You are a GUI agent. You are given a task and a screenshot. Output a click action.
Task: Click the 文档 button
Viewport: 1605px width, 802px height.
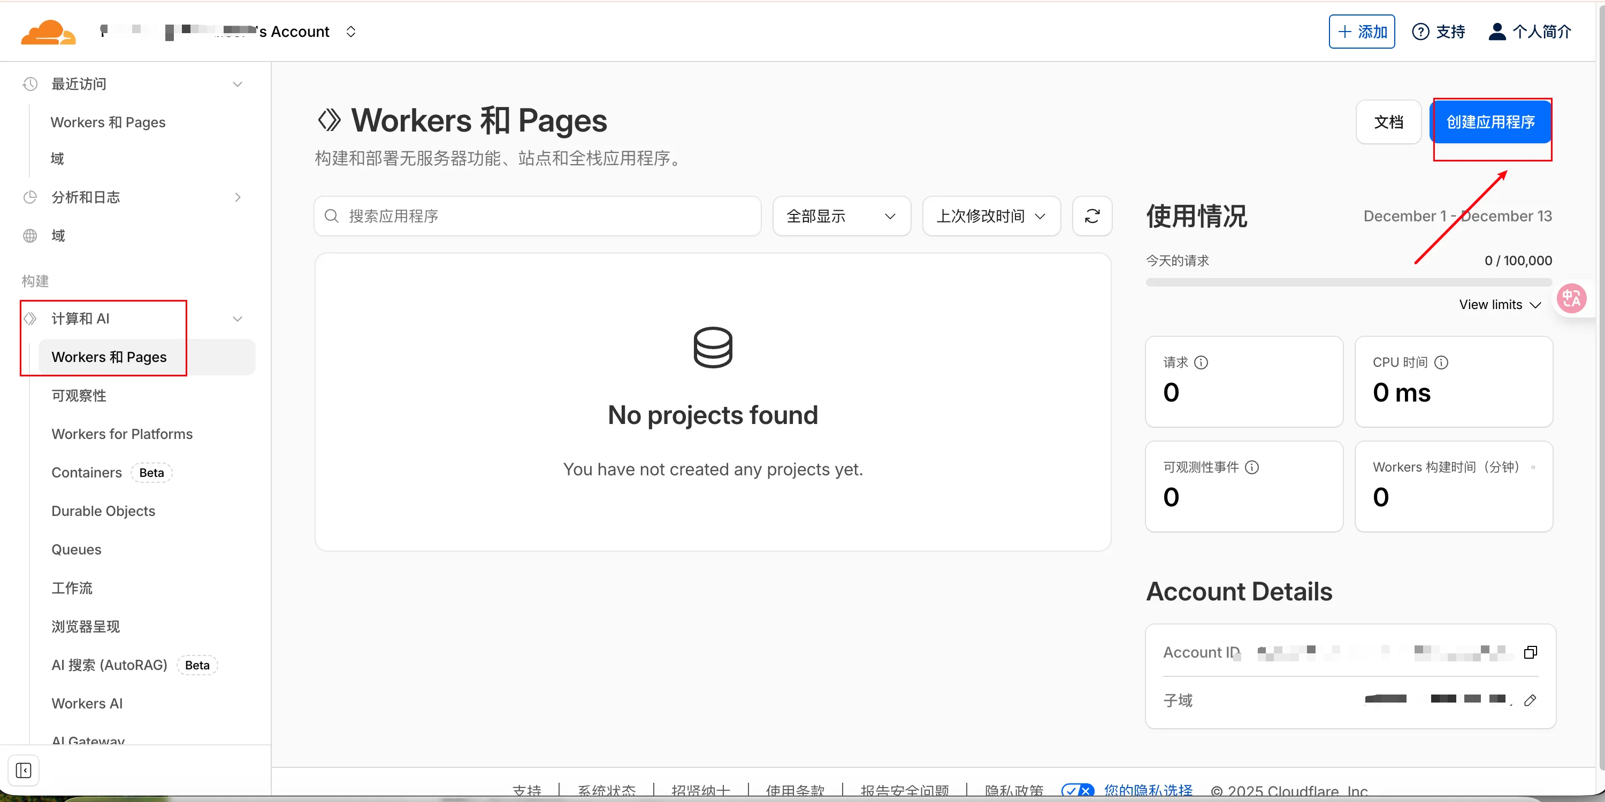pos(1388,122)
